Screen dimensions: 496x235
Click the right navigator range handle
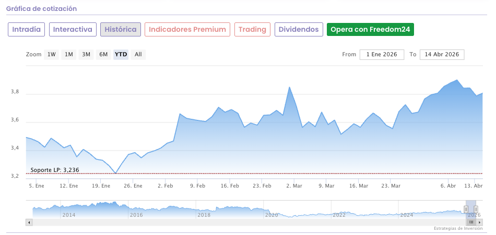476,209
